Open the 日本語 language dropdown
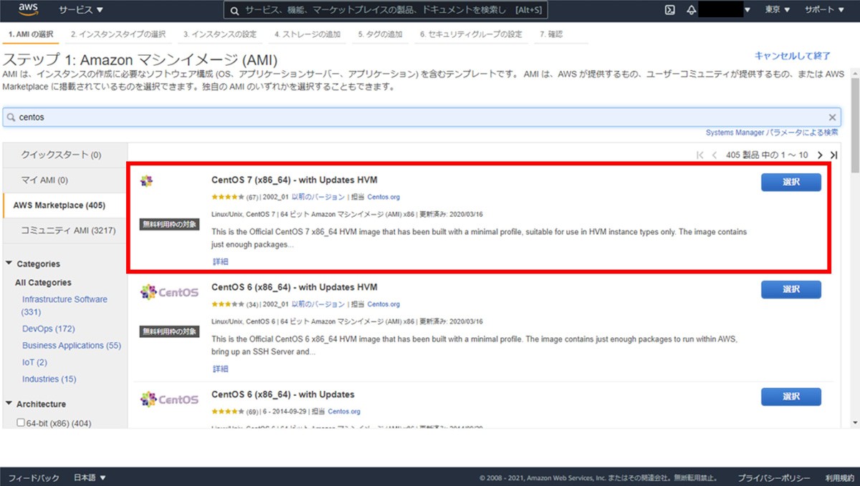The height and width of the screenshot is (486, 860). pos(90,477)
